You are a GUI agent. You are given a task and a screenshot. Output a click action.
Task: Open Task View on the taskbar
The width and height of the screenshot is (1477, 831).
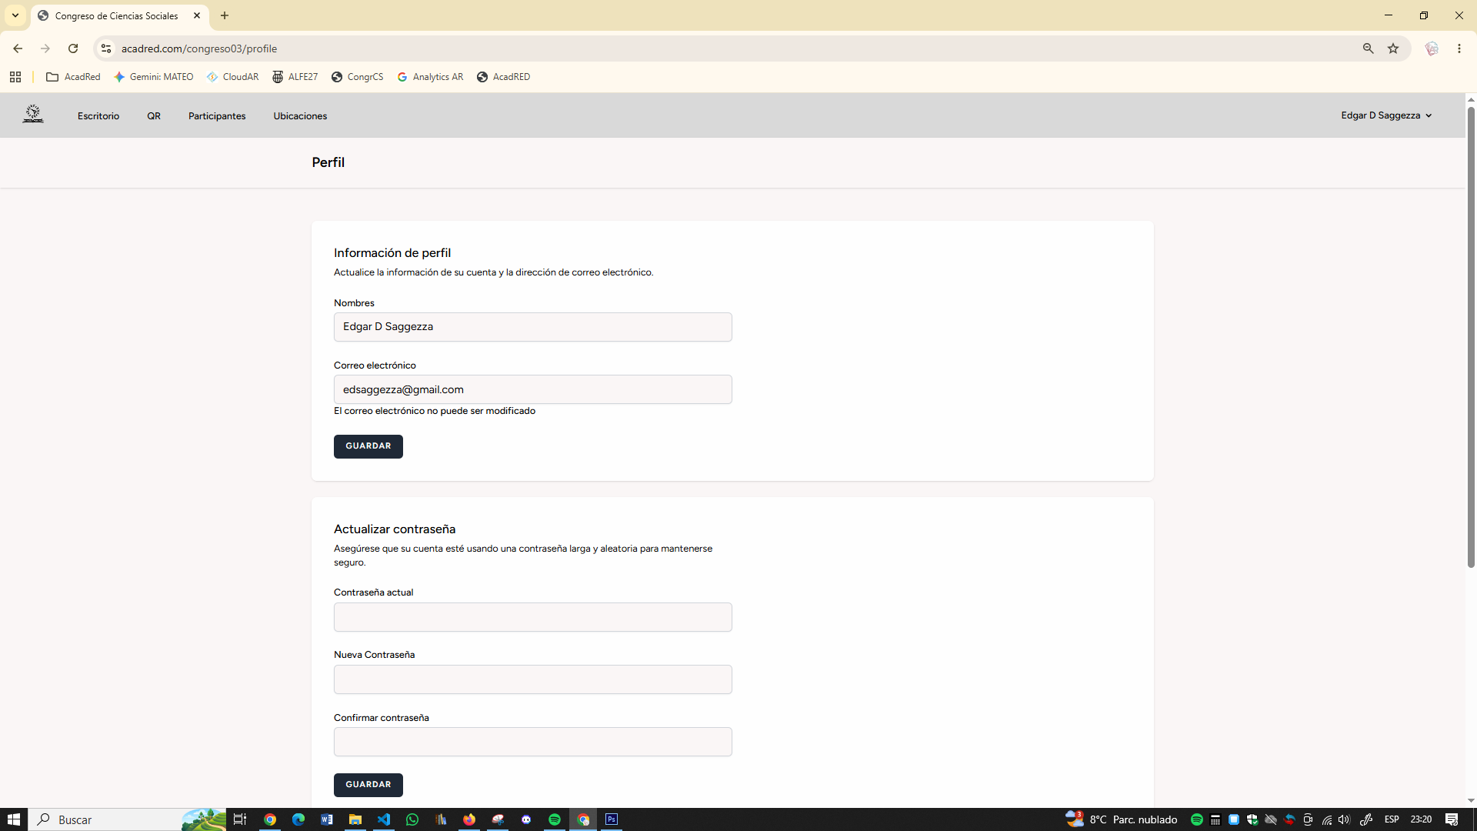240,819
